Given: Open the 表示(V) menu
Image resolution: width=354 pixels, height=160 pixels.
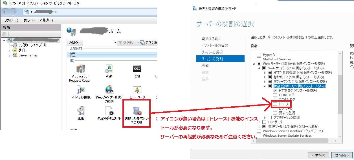Looking at the screenshot, I should click(29, 20).
